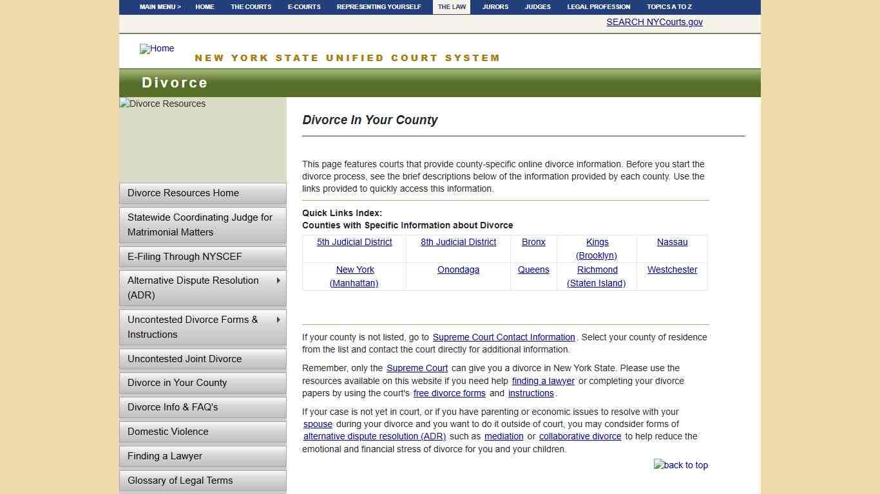Click the free divorce forms link
This screenshot has height=494, width=880.
[x=449, y=393]
